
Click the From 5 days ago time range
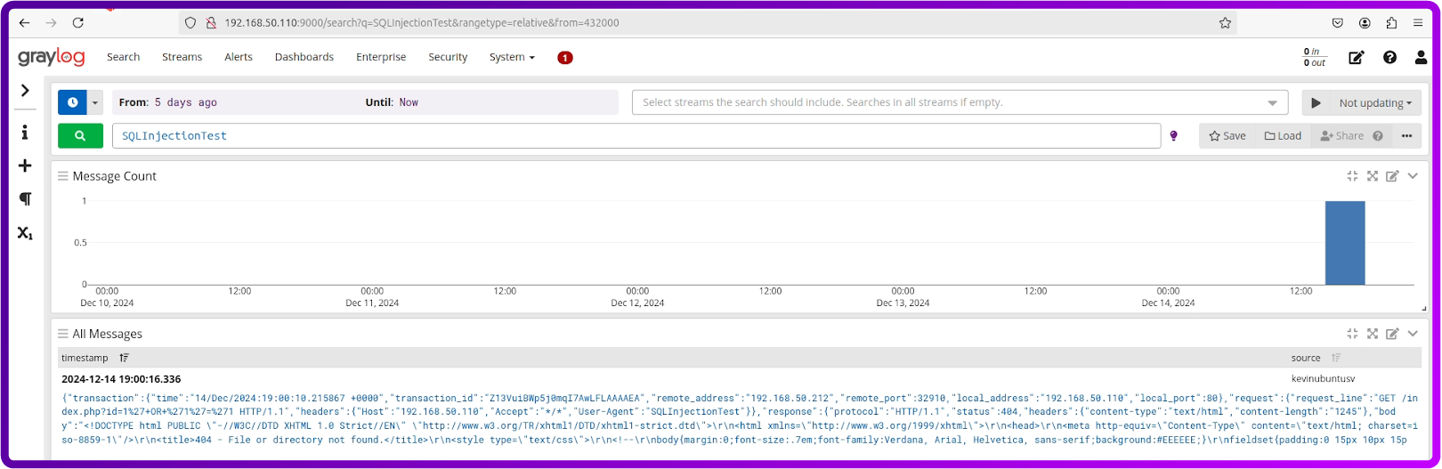[x=168, y=102]
